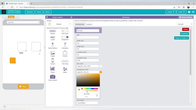This screenshot has height=110, width=196.
Task: Select the orange button in app preview
Action: 13,61
